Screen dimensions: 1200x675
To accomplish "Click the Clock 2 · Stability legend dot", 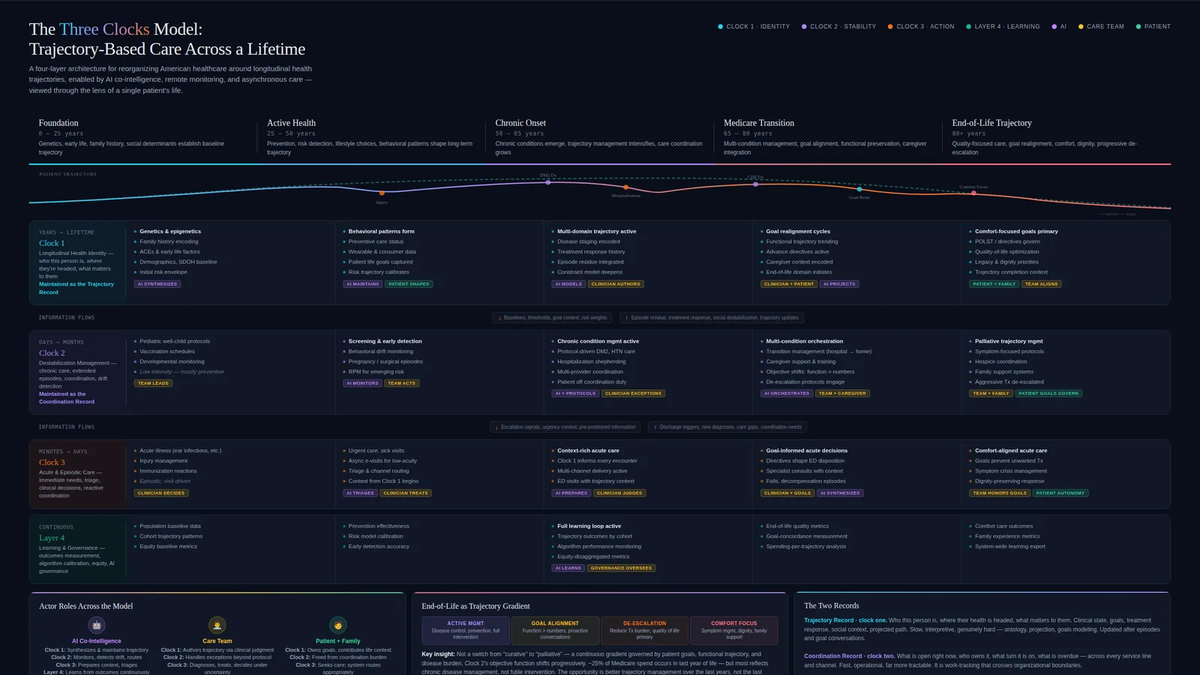I will click(804, 26).
